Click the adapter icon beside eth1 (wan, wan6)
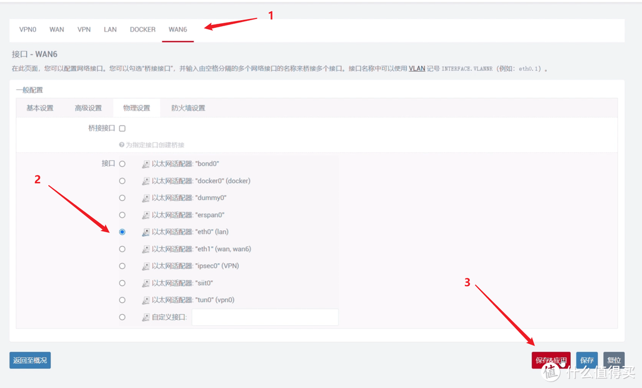642x388 pixels. pyautogui.click(x=146, y=249)
